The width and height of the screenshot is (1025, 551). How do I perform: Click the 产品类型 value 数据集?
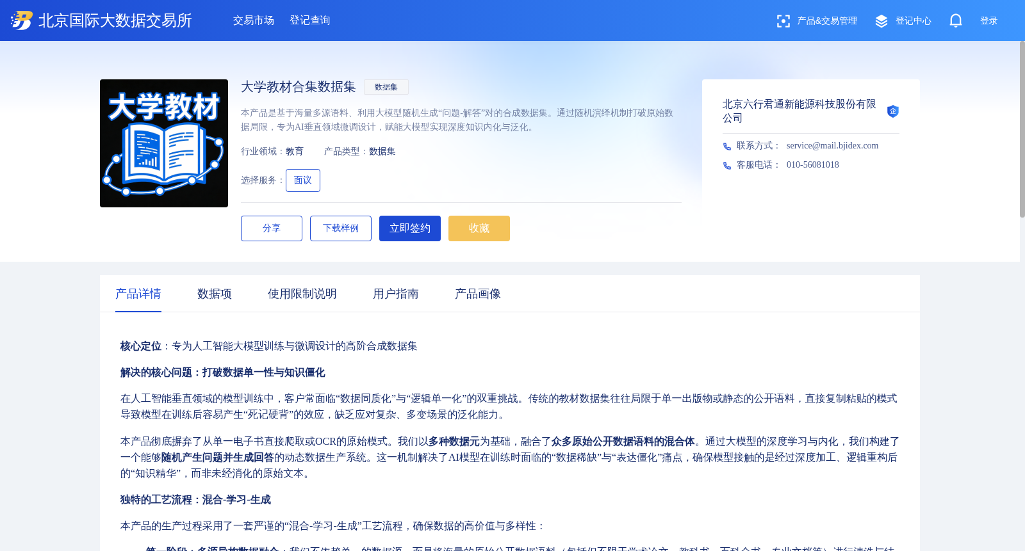pos(382,152)
